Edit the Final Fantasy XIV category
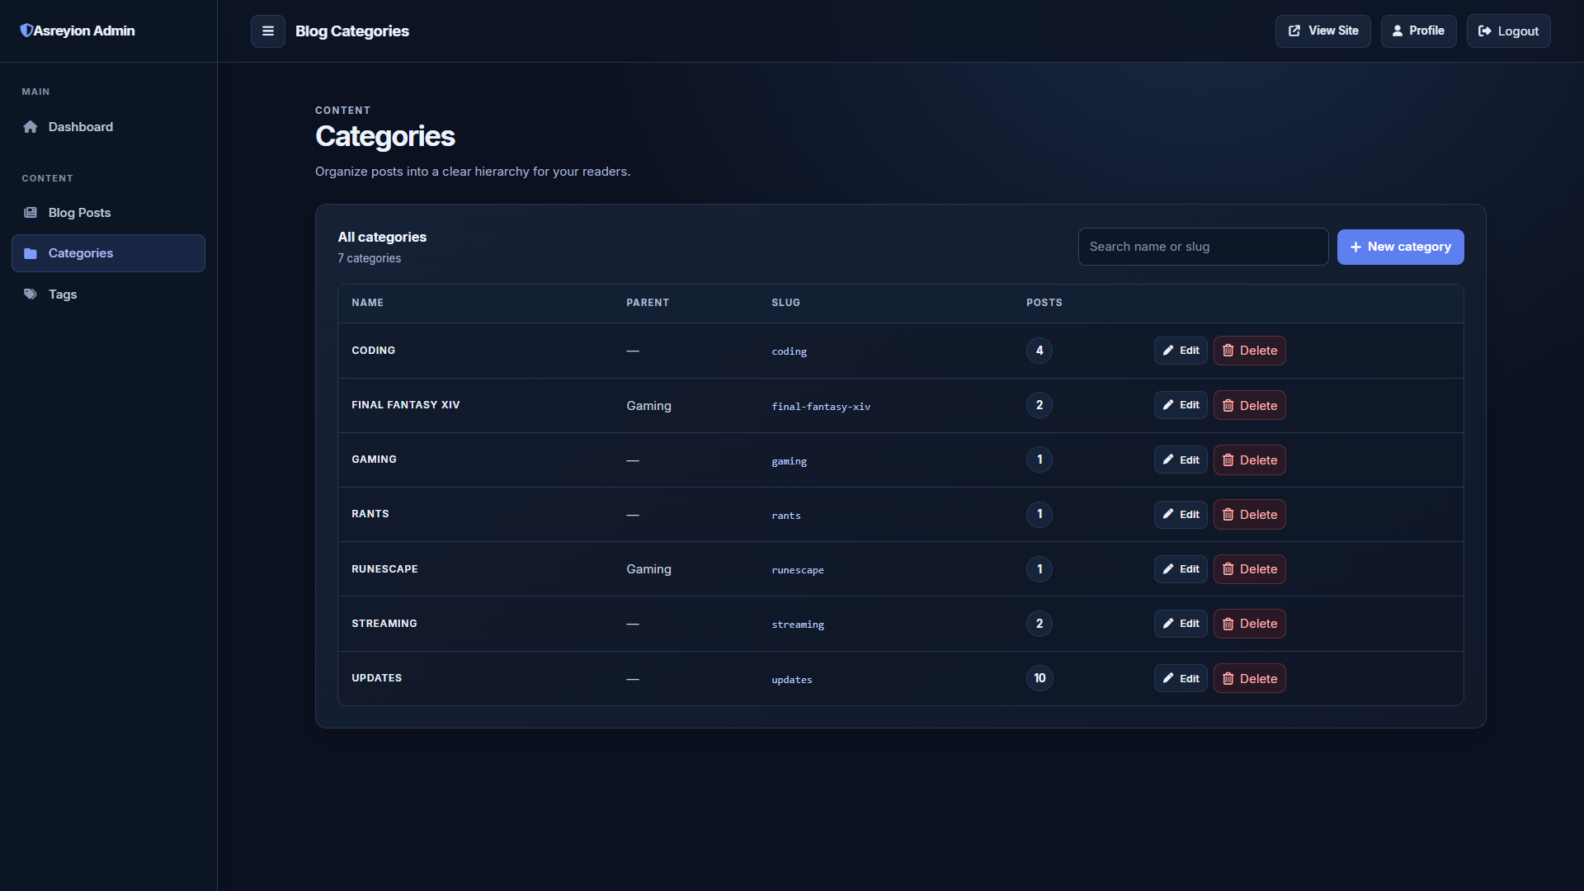This screenshot has height=891, width=1584. pos(1181,405)
